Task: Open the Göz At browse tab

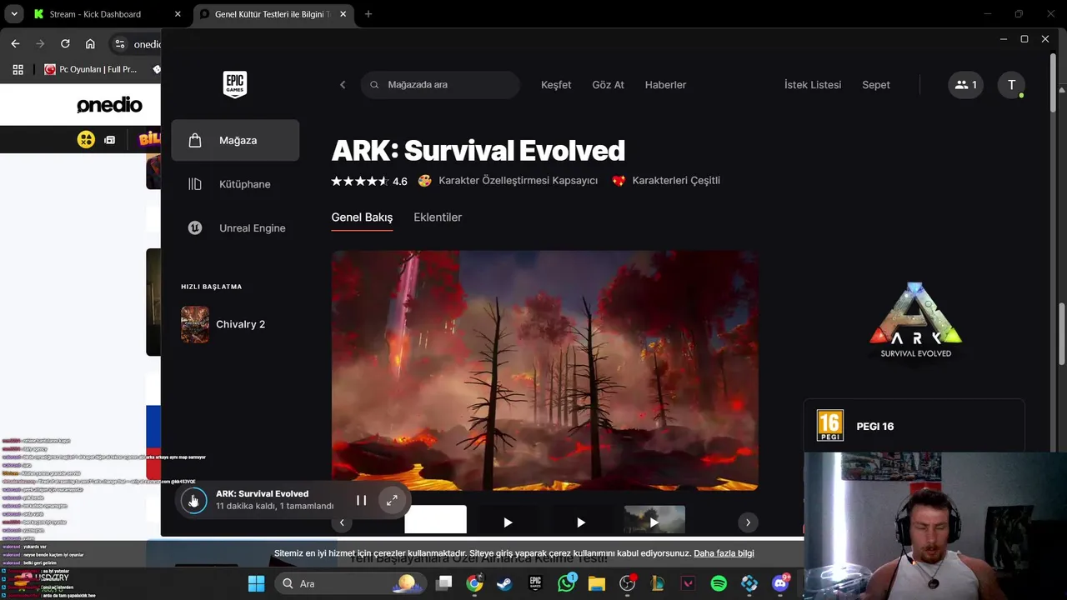Action: [608, 85]
